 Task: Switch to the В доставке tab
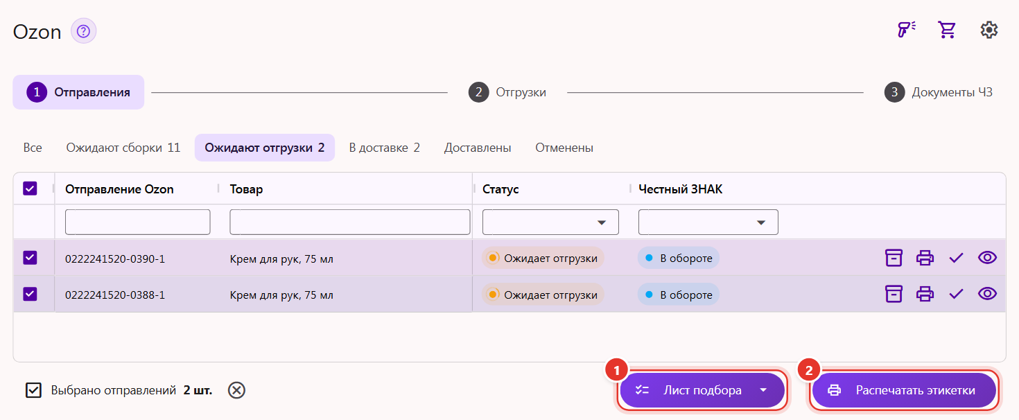click(x=385, y=148)
